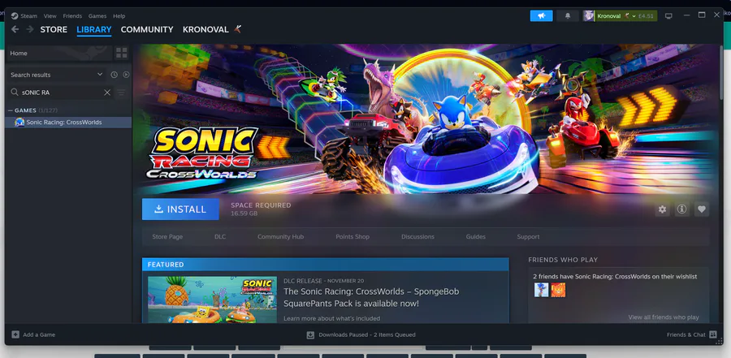Click the SpongeBob SquarePants Pack news headline

point(371,297)
